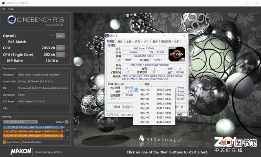Click the Ryzen 7 processor logo
The width and height of the screenshot is (261, 157).
tap(177, 54)
